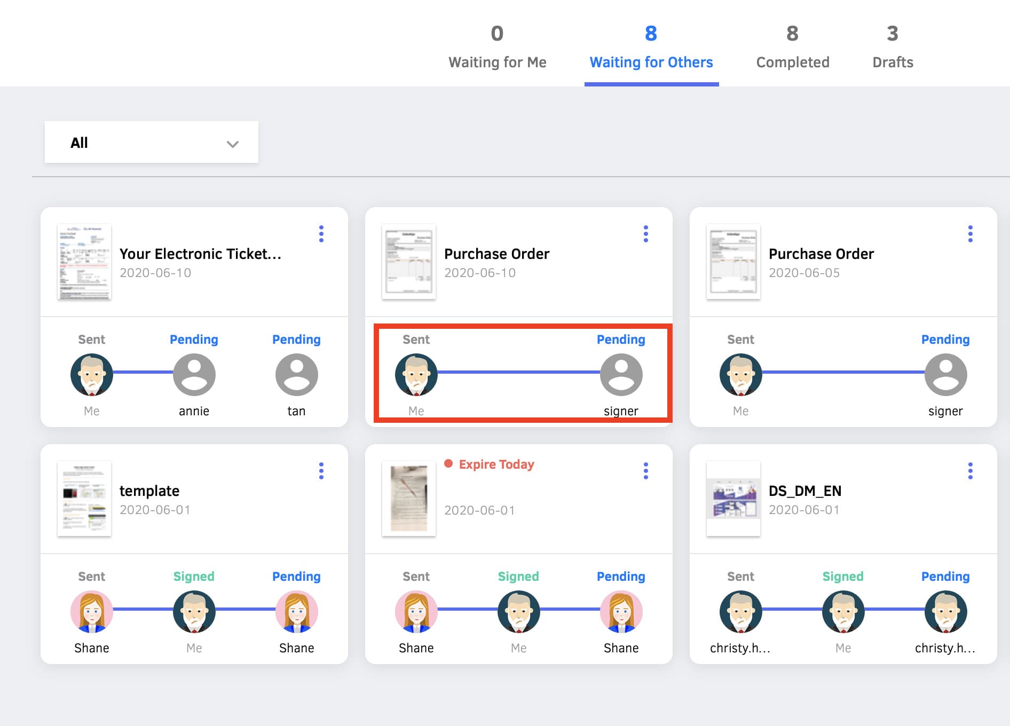Open the Drafts tab
Image resolution: width=1010 pixels, height=726 pixels.
pyautogui.click(x=893, y=48)
